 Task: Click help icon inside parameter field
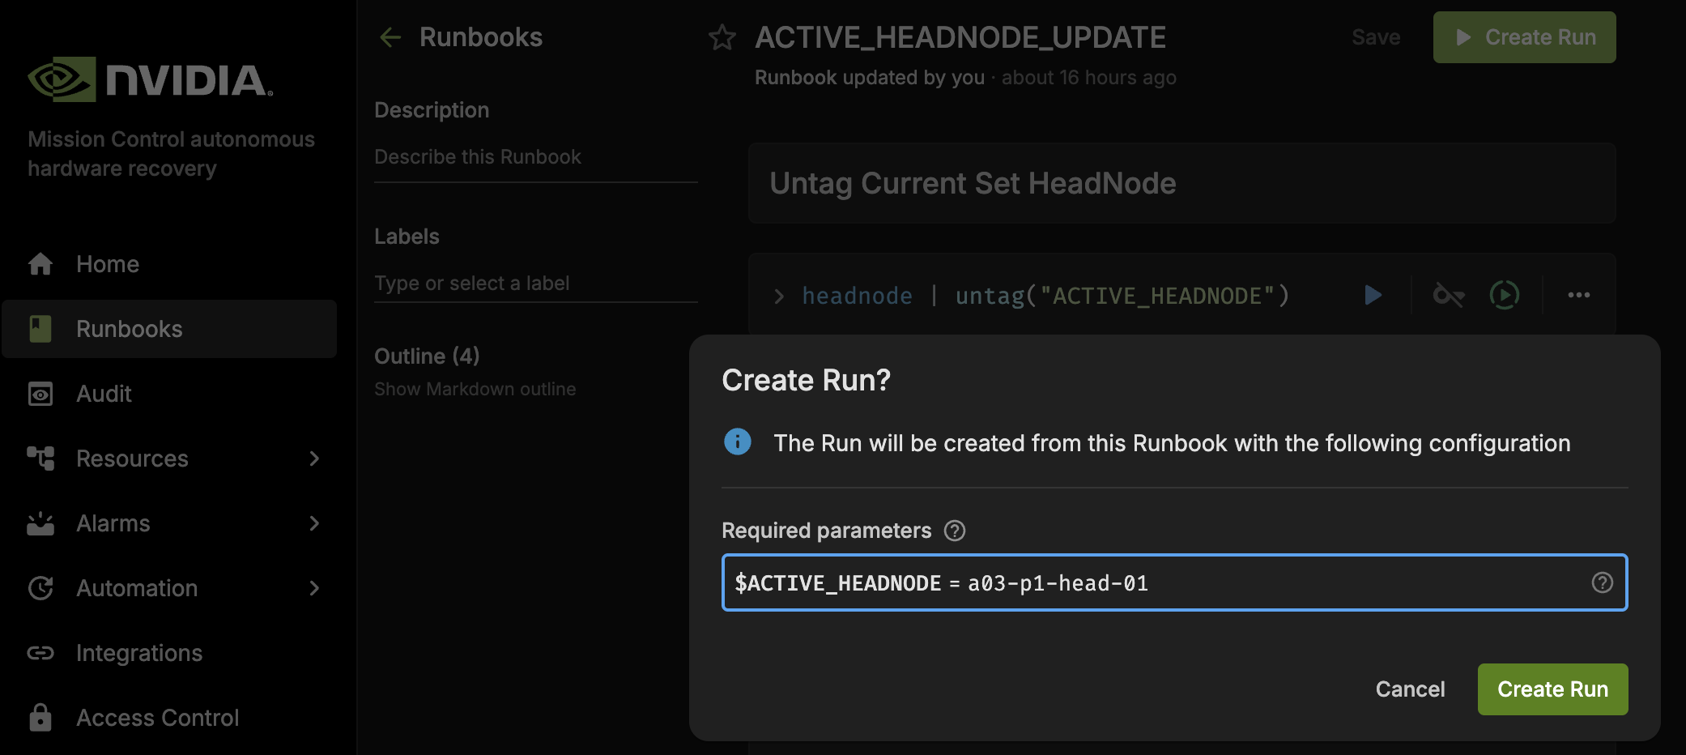(1602, 582)
